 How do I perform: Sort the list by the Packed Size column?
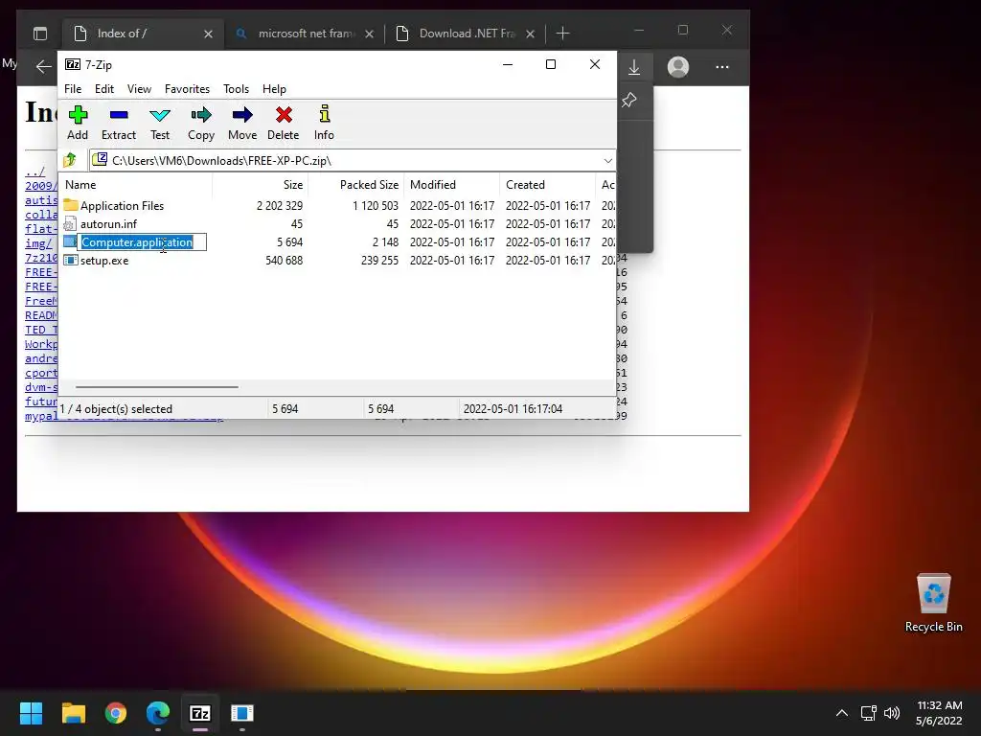click(356, 185)
